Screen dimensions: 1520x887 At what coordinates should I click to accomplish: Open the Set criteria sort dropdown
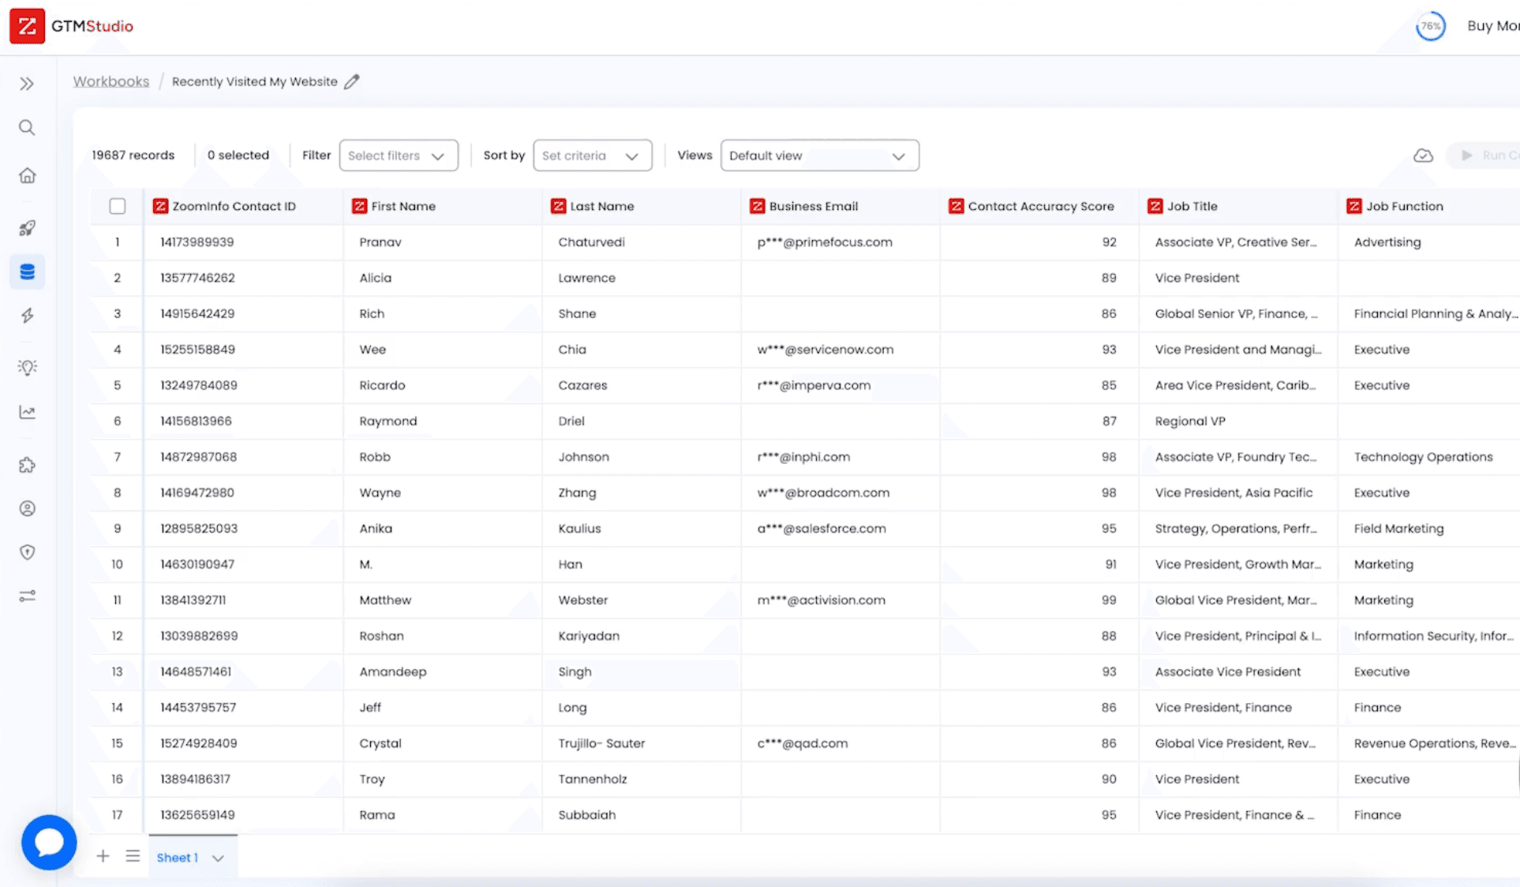pyautogui.click(x=592, y=155)
